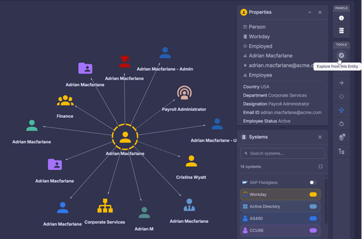The height and width of the screenshot is (239, 362).
Task: Click the right arrow tool icon
Action: pyautogui.click(x=341, y=83)
